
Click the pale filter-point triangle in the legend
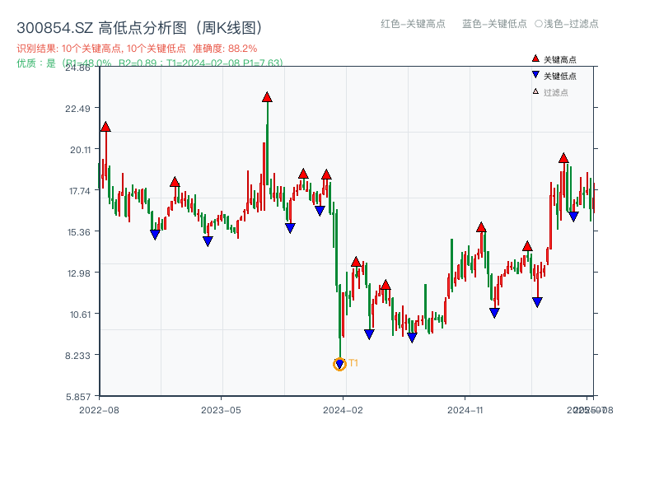(x=535, y=91)
